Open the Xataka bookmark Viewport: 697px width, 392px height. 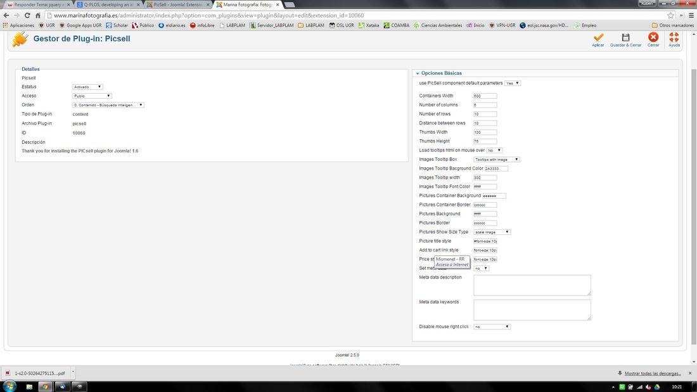coord(369,25)
